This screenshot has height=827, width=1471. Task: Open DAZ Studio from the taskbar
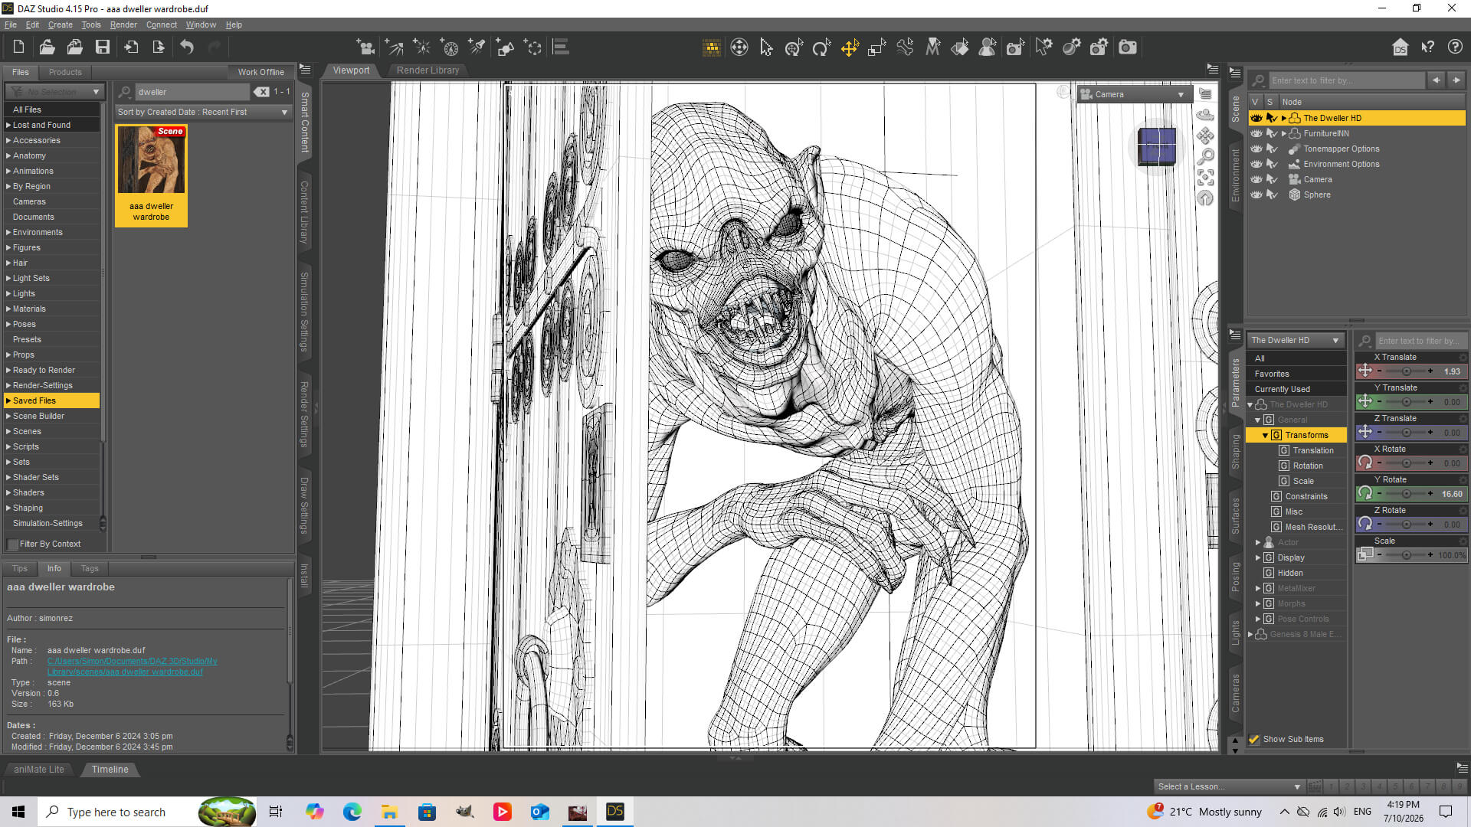click(x=614, y=812)
